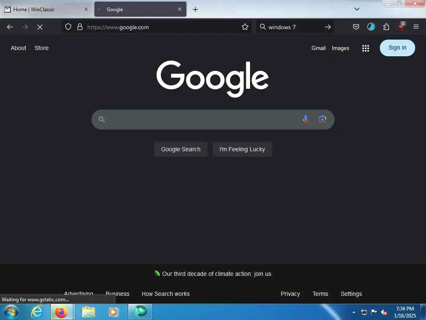Start a voice search with the microphone
This screenshot has width=426, height=320.
pos(306,119)
